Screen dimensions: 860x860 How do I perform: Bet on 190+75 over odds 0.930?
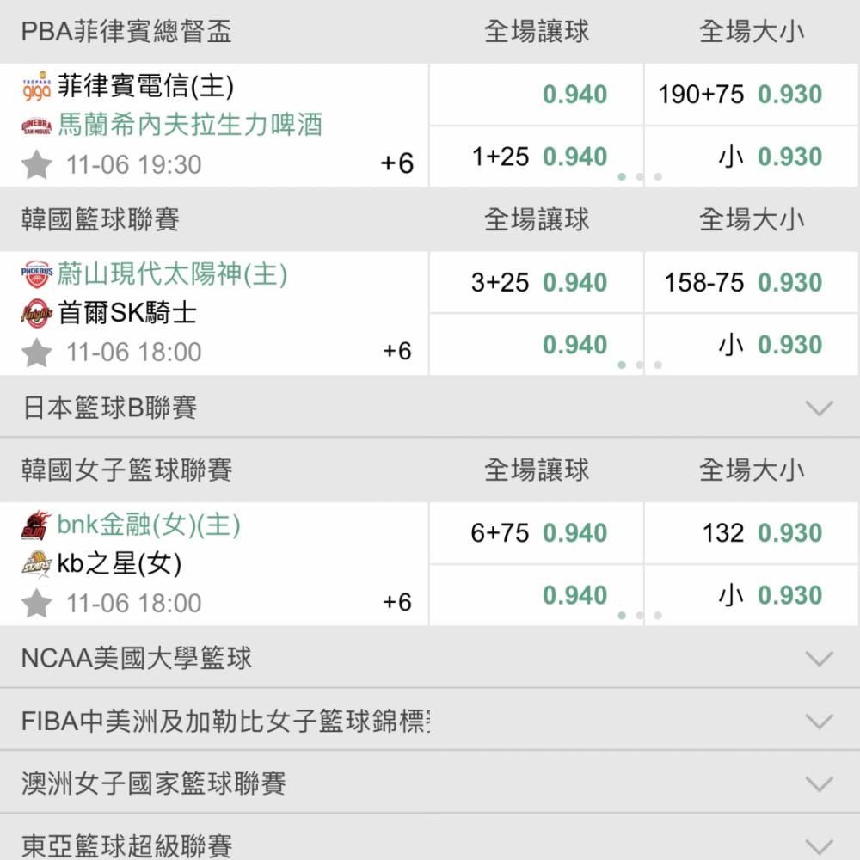point(751,95)
